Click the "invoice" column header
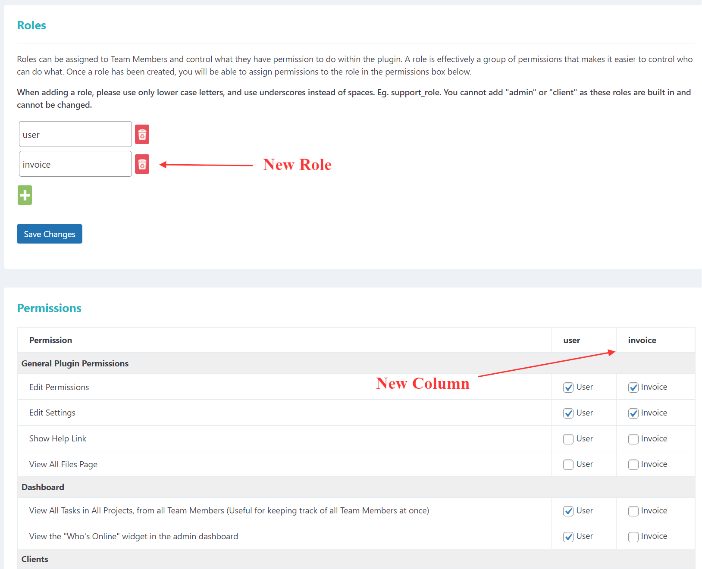Image resolution: width=702 pixels, height=569 pixels. pyautogui.click(x=642, y=340)
